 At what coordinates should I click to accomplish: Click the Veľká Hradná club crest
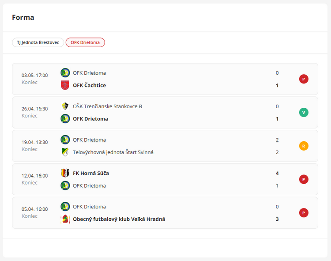(65, 219)
